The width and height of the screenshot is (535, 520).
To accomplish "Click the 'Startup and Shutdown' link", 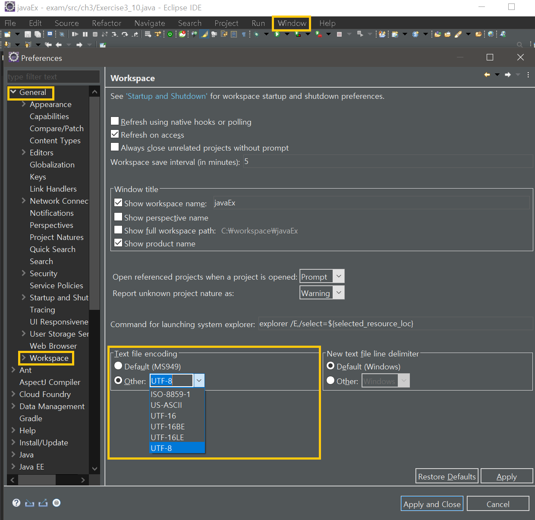I will pos(167,96).
